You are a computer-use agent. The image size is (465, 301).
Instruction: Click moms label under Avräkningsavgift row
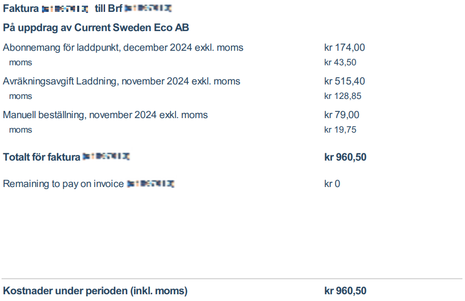point(21,96)
